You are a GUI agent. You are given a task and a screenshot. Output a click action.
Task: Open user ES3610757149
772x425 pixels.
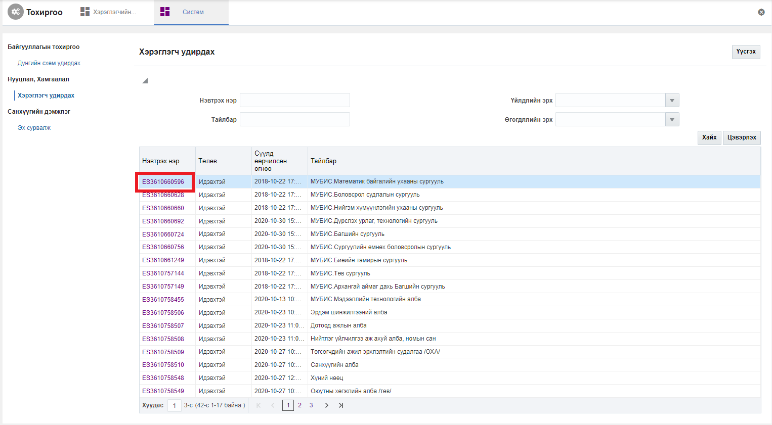(x=163, y=287)
